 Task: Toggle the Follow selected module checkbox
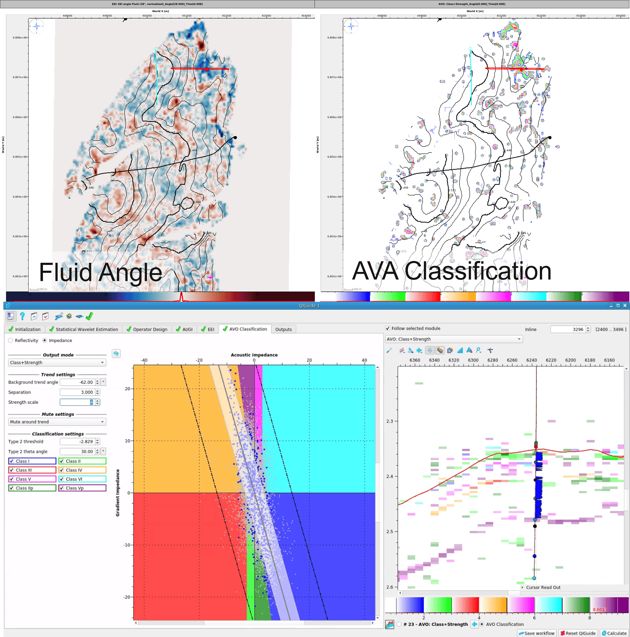click(x=388, y=328)
